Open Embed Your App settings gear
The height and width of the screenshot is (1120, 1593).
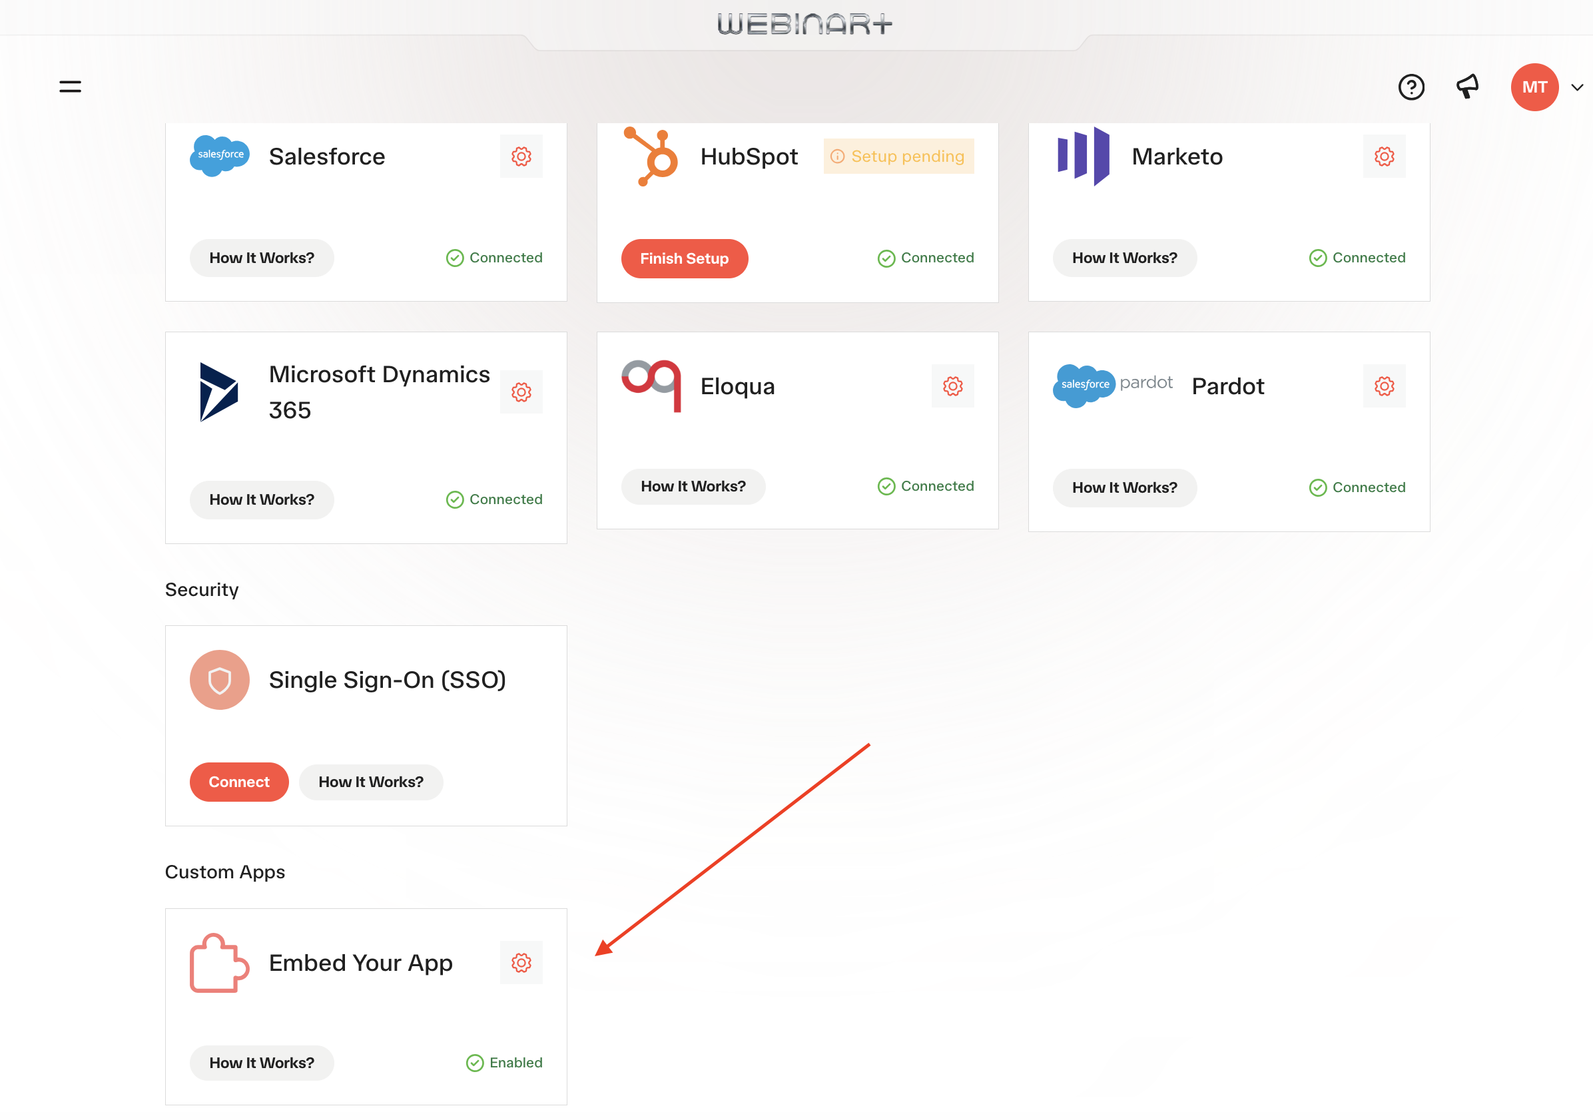tap(521, 962)
